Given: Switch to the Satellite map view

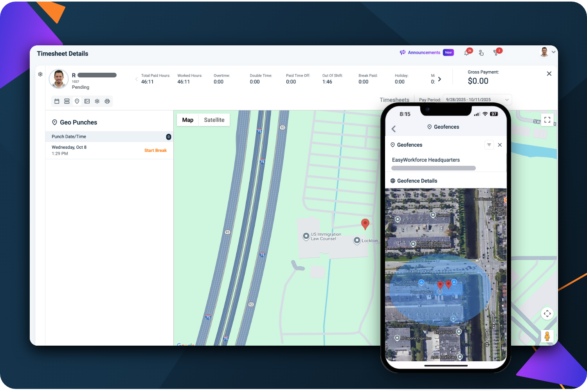Looking at the screenshot, I should [x=214, y=120].
